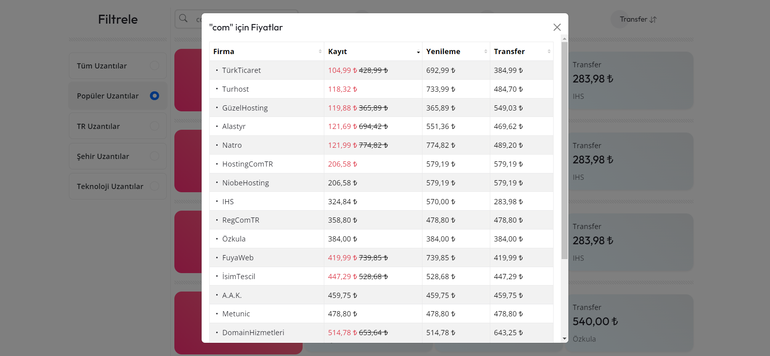This screenshot has height=356, width=770.
Task: Click the scrollbar up arrow in dialog
Action: pyautogui.click(x=564, y=39)
